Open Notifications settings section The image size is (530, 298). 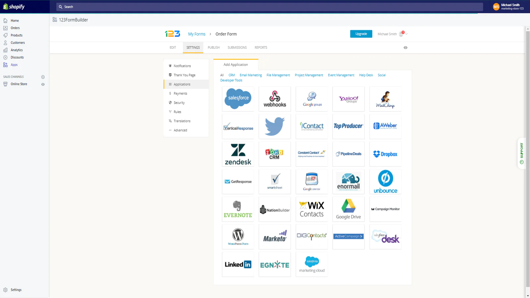[x=186, y=66]
